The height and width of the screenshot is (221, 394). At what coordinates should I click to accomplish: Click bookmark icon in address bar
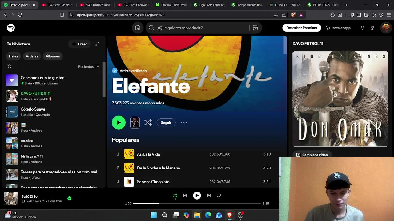[x=62, y=15]
